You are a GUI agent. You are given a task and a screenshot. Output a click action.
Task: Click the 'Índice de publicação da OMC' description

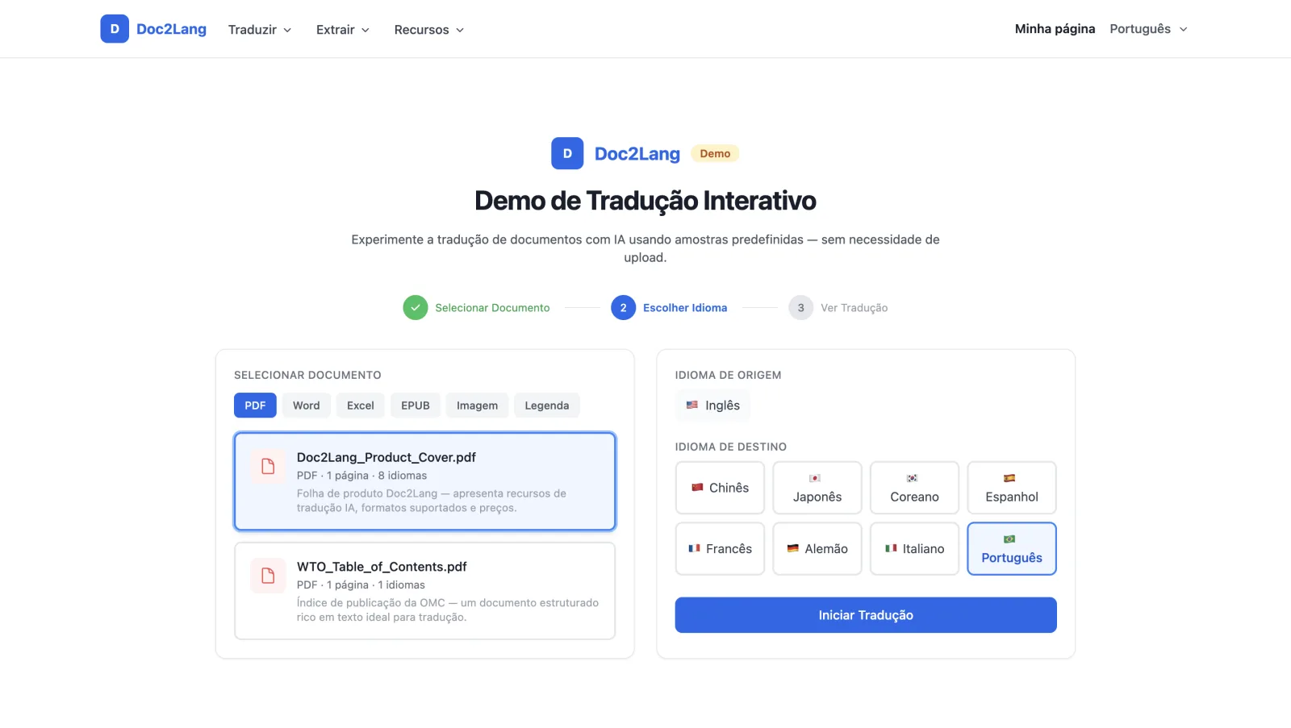[x=448, y=610]
